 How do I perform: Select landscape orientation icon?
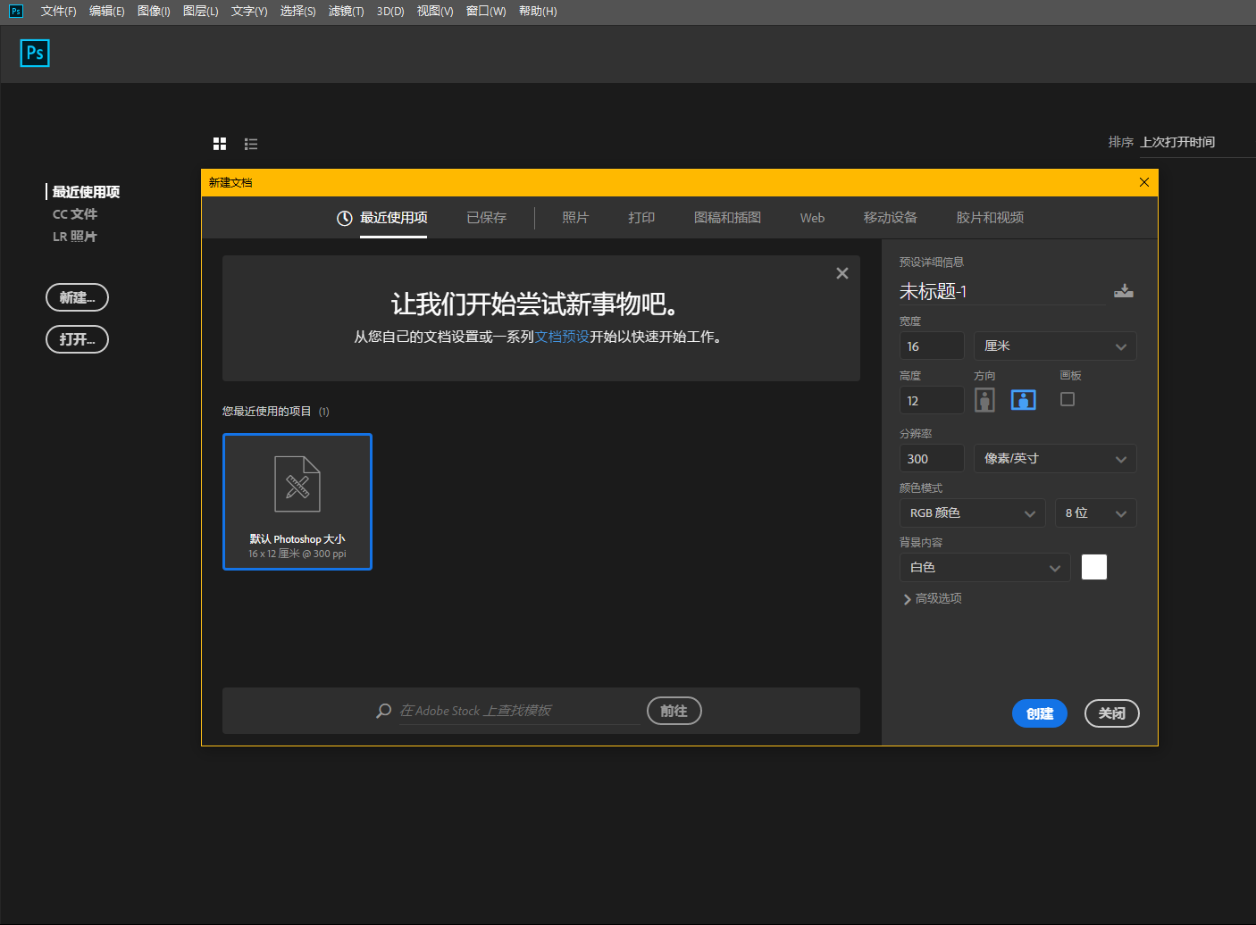tap(1024, 400)
